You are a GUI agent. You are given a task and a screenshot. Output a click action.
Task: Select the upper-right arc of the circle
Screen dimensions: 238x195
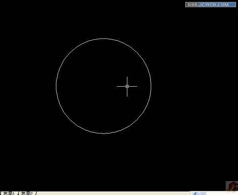[137, 52]
